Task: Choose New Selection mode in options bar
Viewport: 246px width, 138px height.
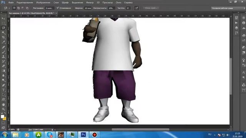Action: (x=14, y=8)
